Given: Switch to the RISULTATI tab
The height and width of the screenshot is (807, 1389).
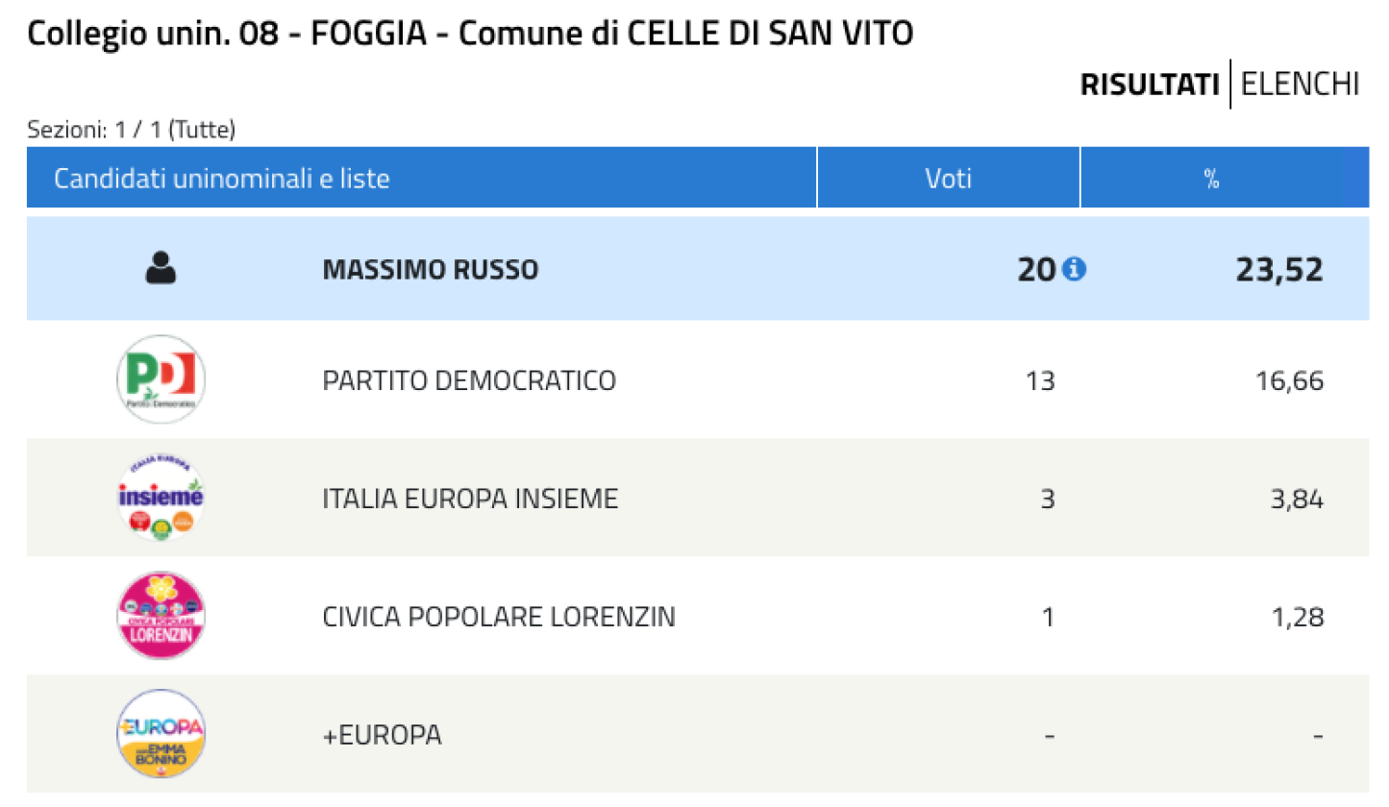Looking at the screenshot, I should coord(1150,85).
